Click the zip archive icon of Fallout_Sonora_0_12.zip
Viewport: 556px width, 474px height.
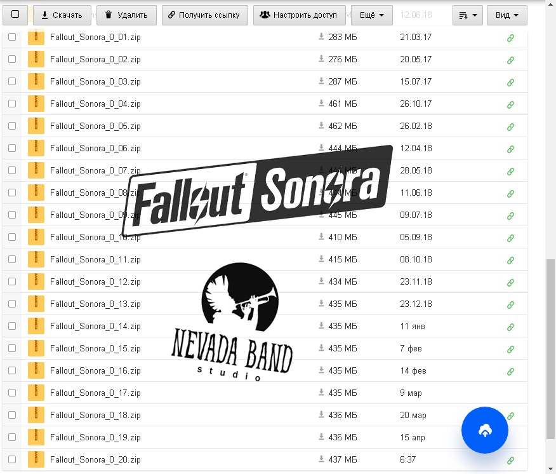(36, 281)
